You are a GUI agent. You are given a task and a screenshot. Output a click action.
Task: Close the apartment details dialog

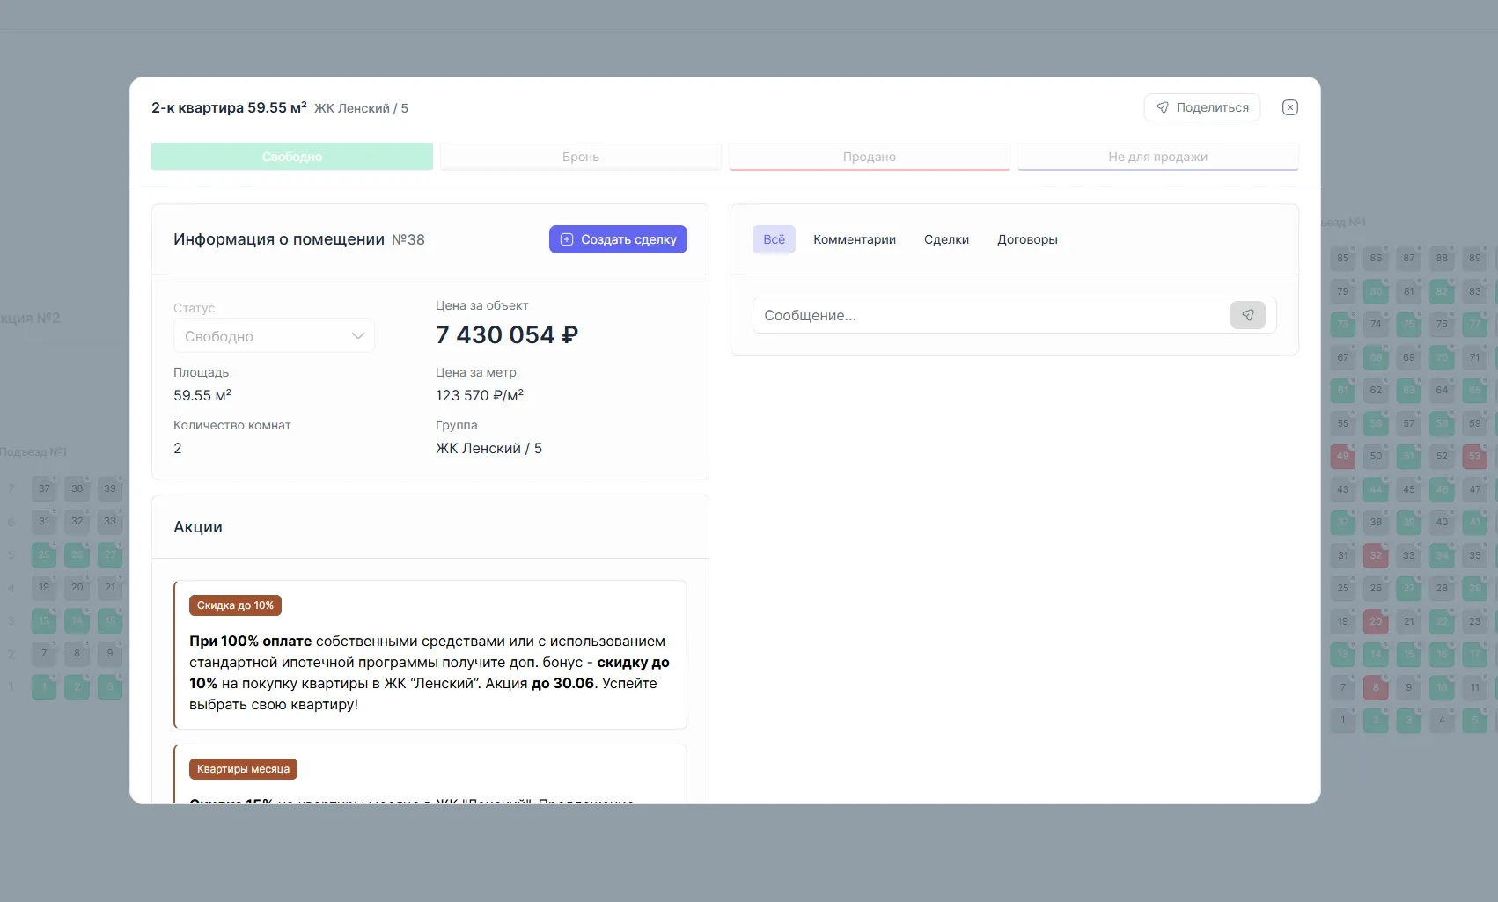1289,107
